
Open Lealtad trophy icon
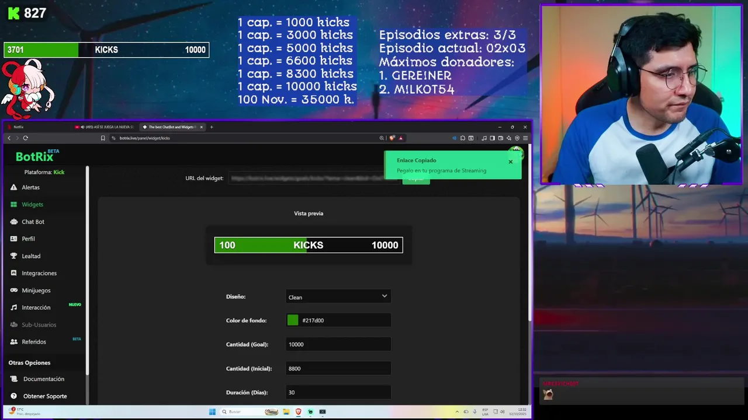(14, 256)
